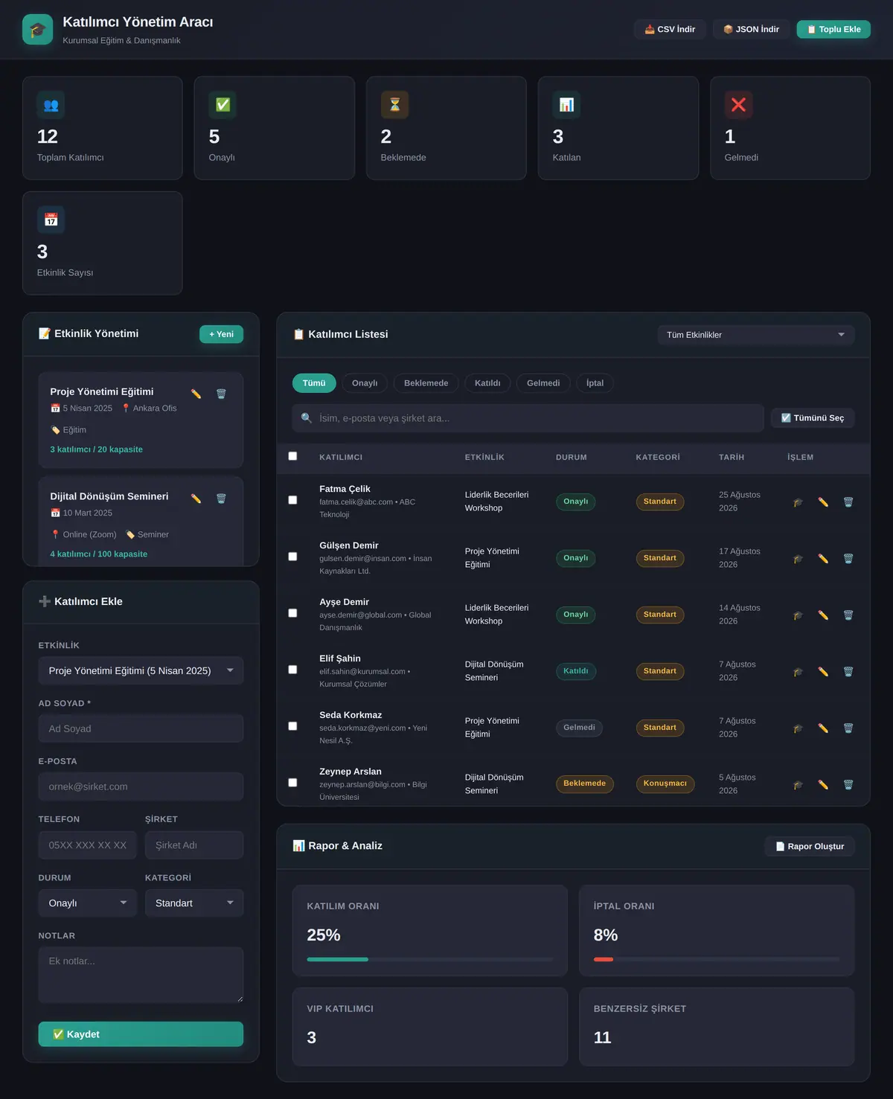Click the app graduation cap logo

point(38,30)
